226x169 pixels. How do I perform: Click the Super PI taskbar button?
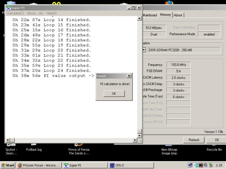click(85, 165)
